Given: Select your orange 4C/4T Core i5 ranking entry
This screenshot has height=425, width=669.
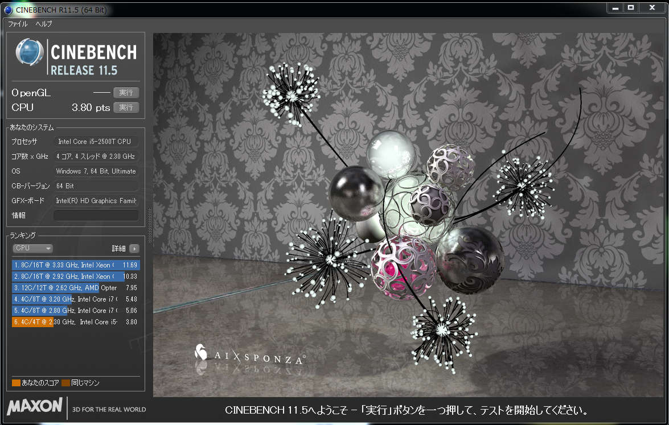Looking at the screenshot, I should (75, 322).
